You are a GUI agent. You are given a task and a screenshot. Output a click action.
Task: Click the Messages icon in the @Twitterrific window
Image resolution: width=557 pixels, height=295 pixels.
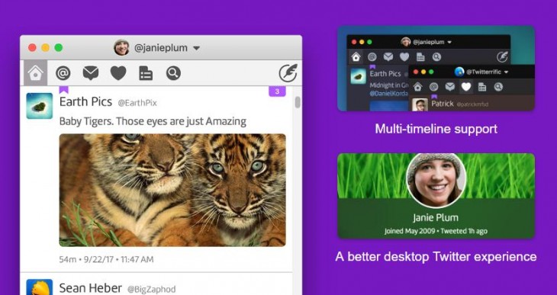tap(449, 87)
